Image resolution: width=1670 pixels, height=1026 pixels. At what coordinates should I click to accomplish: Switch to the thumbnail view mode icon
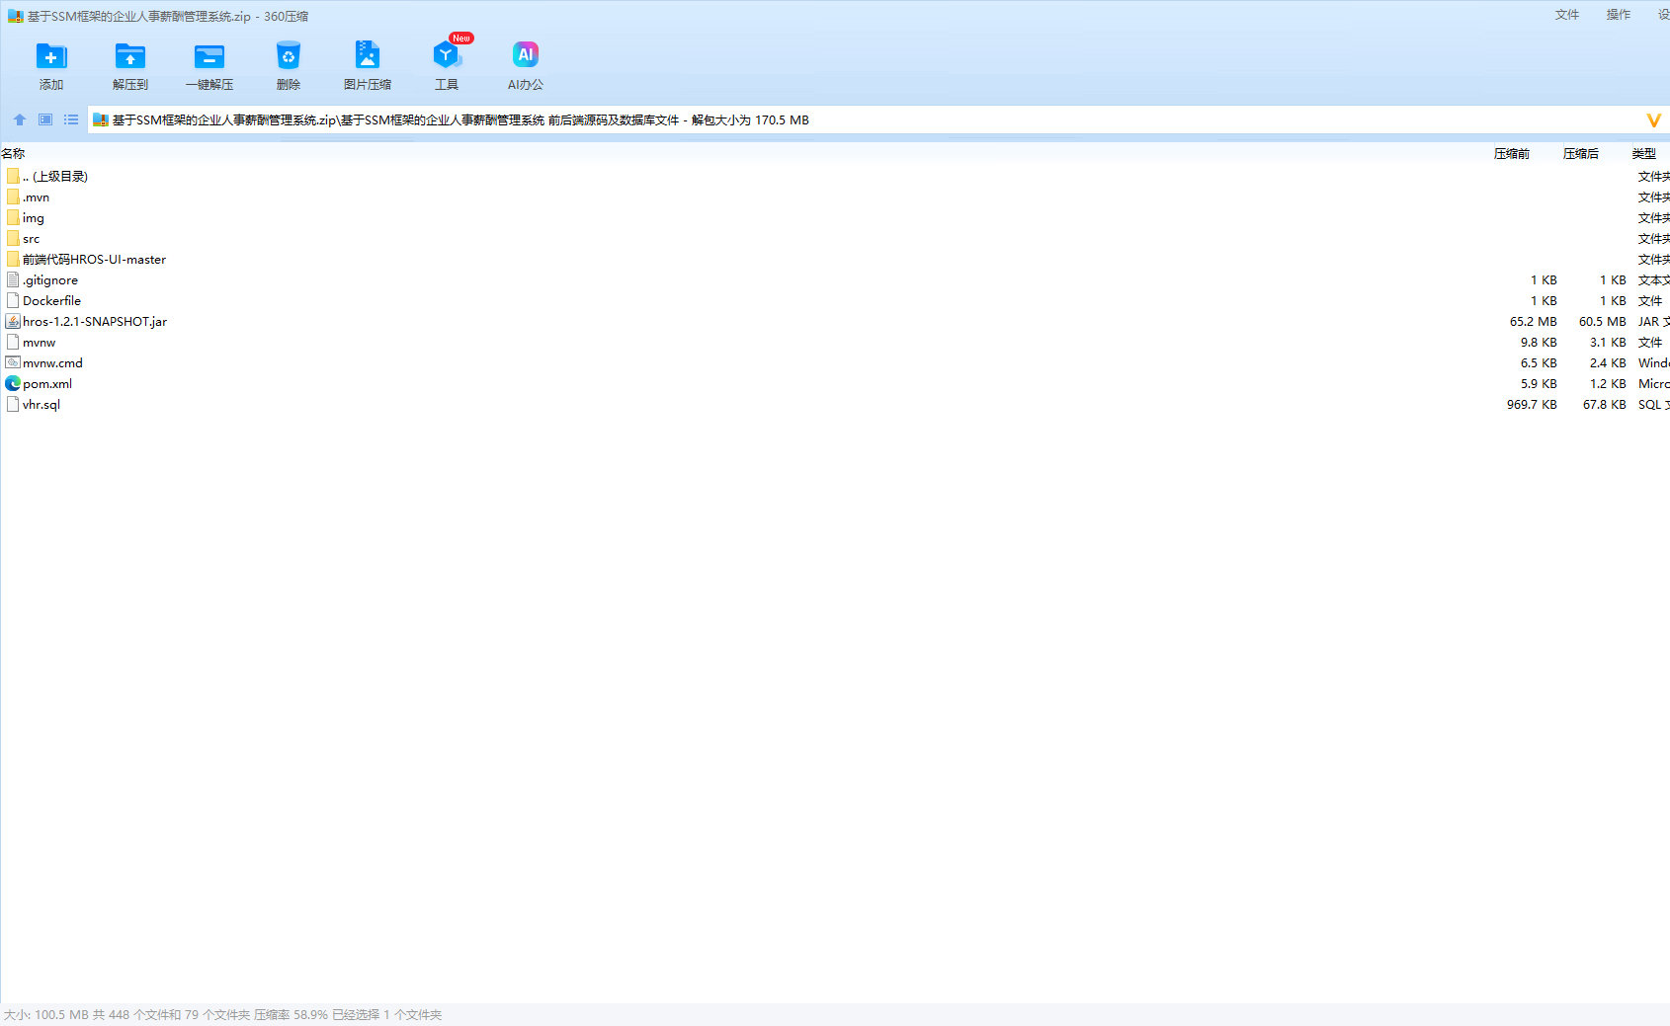(45, 119)
